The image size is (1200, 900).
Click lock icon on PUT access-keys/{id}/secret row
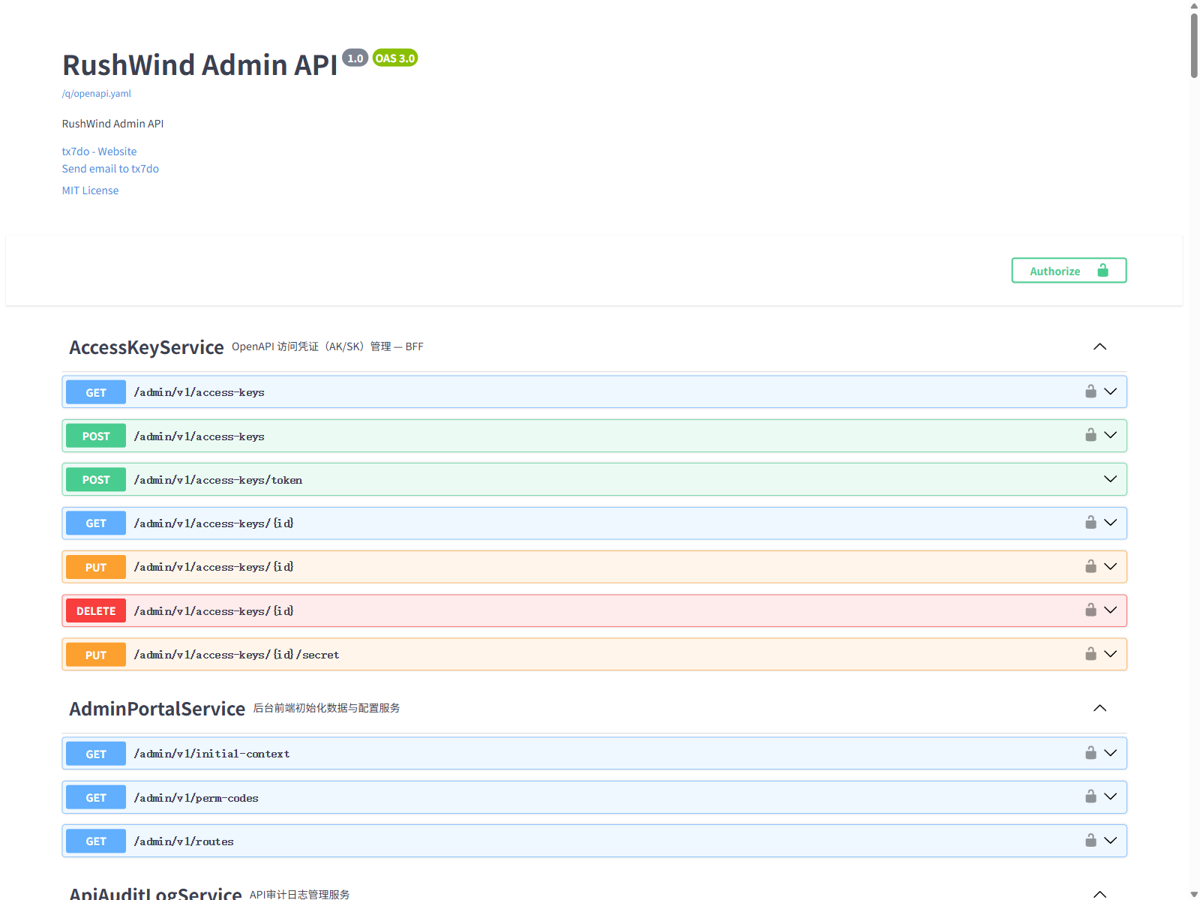(1090, 654)
